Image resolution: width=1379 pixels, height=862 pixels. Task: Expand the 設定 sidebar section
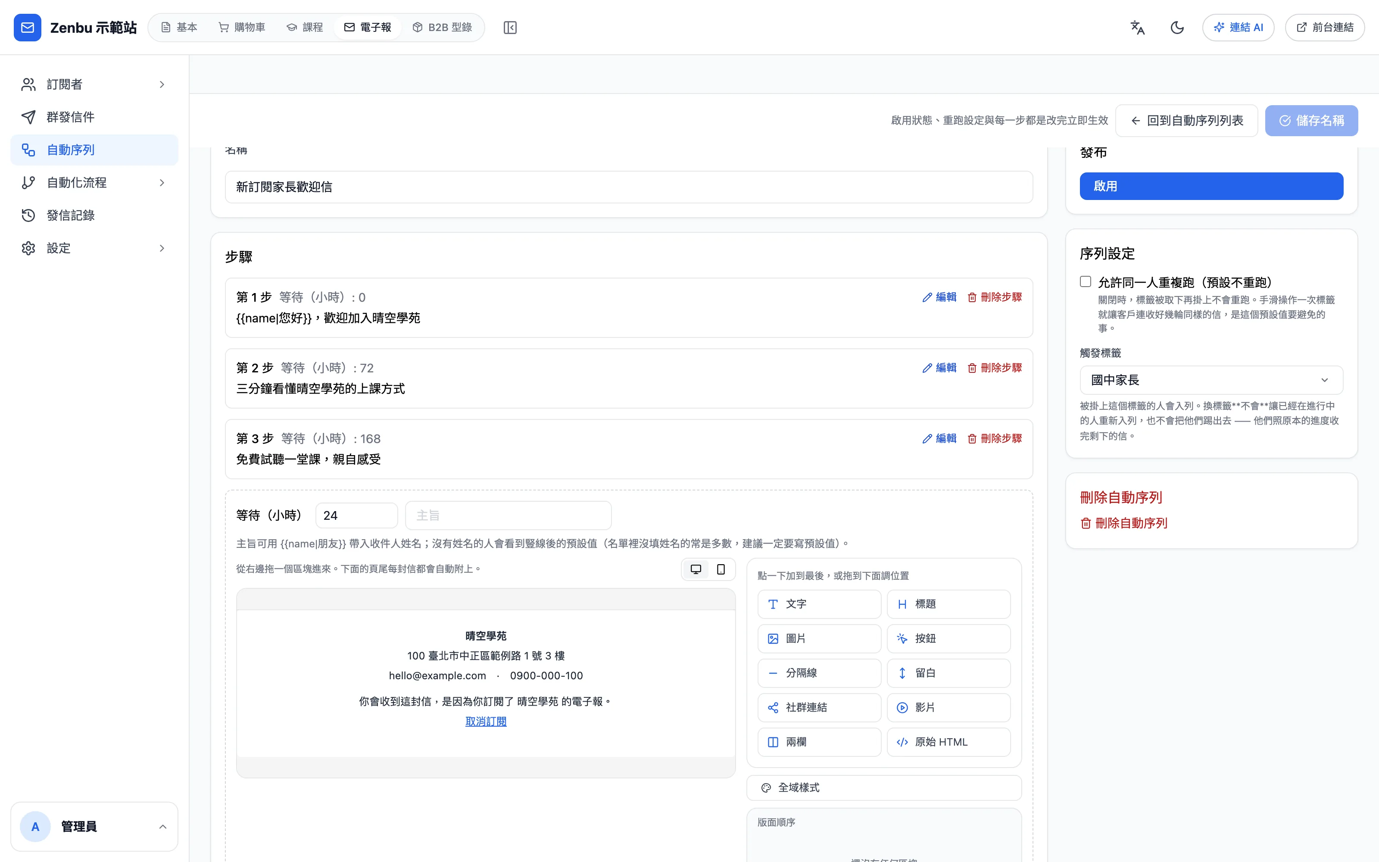pyautogui.click(x=95, y=248)
